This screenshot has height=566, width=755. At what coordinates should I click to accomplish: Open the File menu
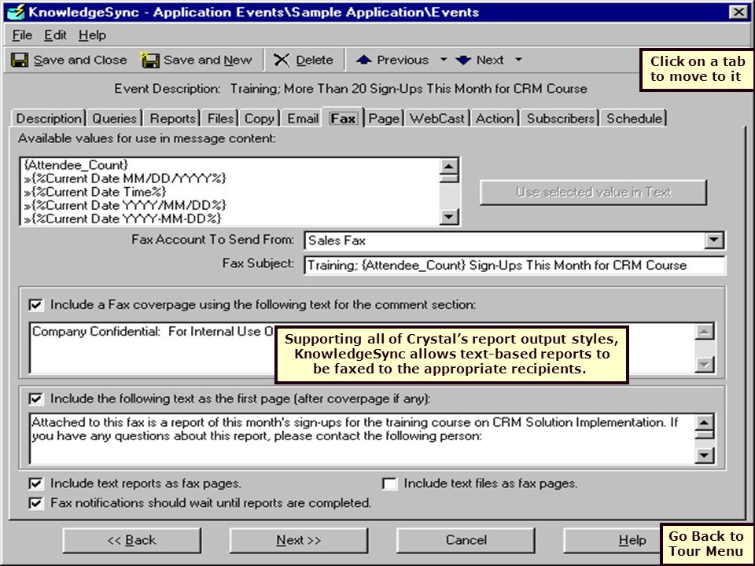(x=22, y=35)
